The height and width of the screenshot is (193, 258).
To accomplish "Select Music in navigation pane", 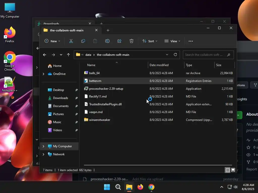I will [x=57, y=122].
